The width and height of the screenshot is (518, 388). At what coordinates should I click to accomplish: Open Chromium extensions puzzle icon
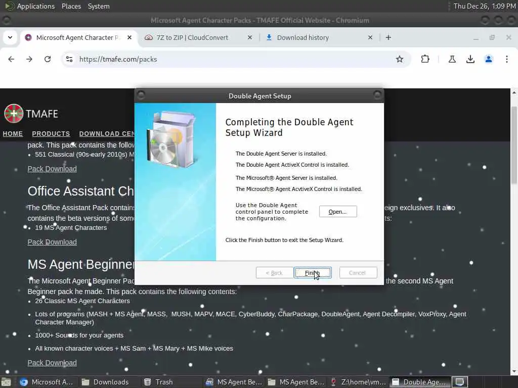click(x=425, y=59)
